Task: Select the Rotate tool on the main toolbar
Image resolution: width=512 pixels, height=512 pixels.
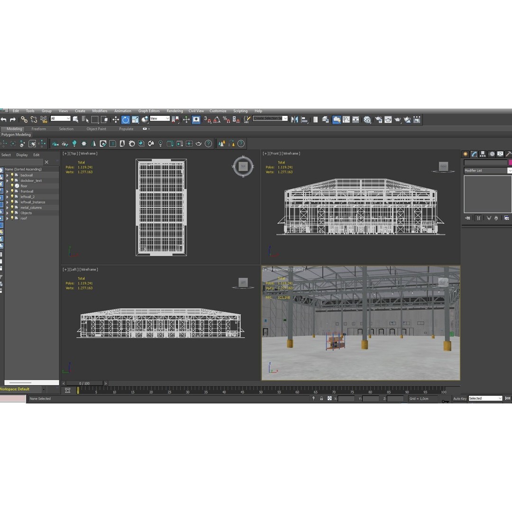Action: (x=126, y=119)
